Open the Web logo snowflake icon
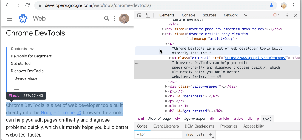Viewport: 302px width, 140px height. point(23,19)
